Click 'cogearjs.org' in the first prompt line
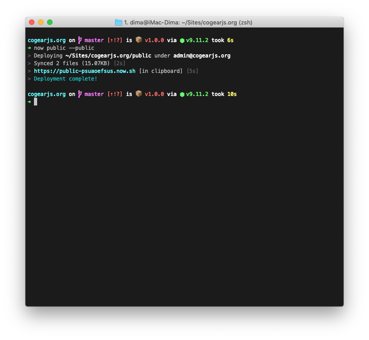 (x=47, y=40)
